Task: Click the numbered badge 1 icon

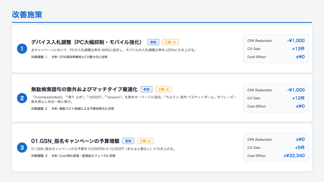Action: coord(22,49)
